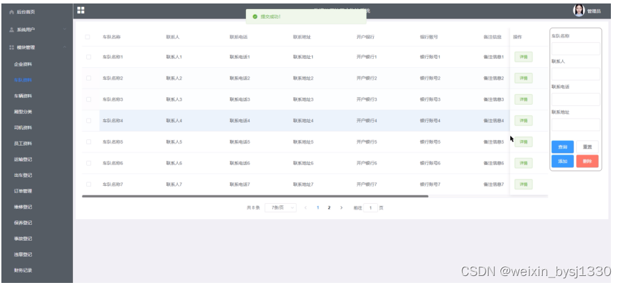This screenshot has width=622, height=285.
Task: Check the row checkbox for 车队名称2
Action: coord(88,78)
